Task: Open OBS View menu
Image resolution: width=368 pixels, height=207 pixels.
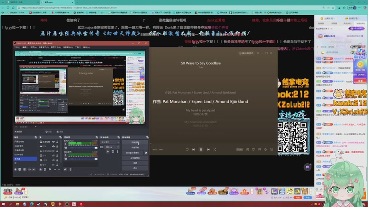Action: point(33,47)
